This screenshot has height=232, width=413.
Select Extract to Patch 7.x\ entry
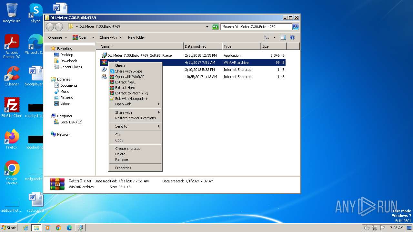click(x=135, y=93)
